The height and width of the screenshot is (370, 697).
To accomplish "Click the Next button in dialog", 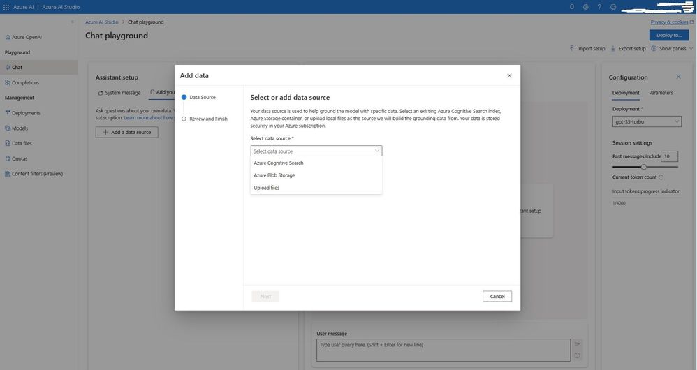I will (x=265, y=296).
